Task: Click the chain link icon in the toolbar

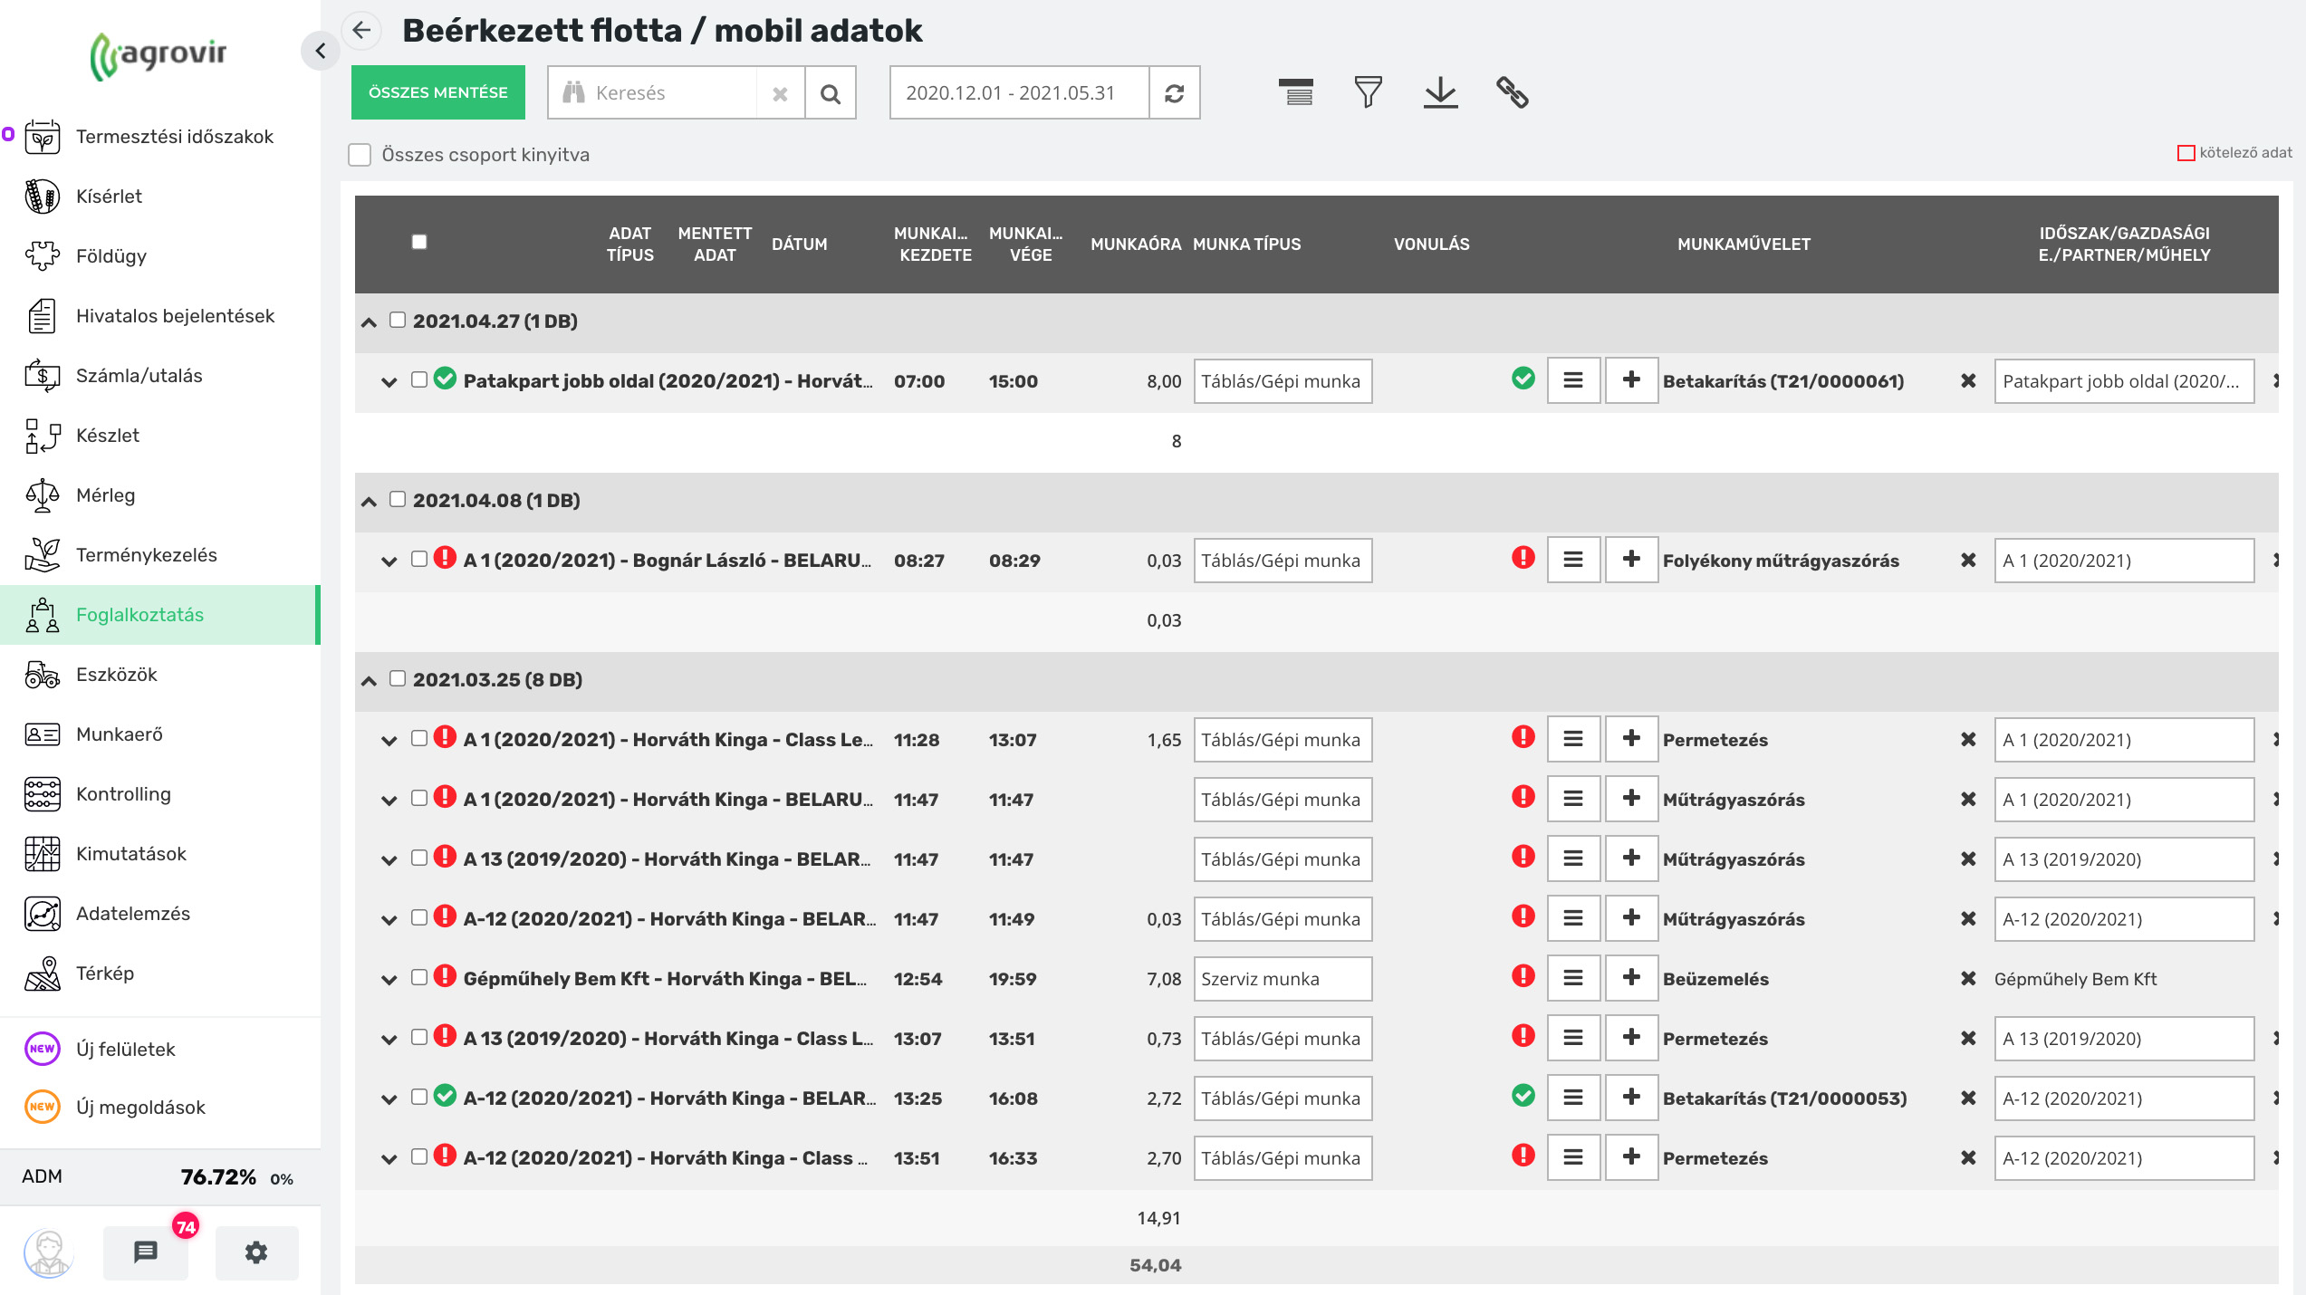Action: pos(1512,92)
